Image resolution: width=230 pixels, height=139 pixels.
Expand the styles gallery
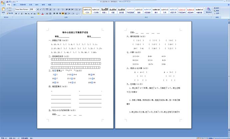pos(205,13)
